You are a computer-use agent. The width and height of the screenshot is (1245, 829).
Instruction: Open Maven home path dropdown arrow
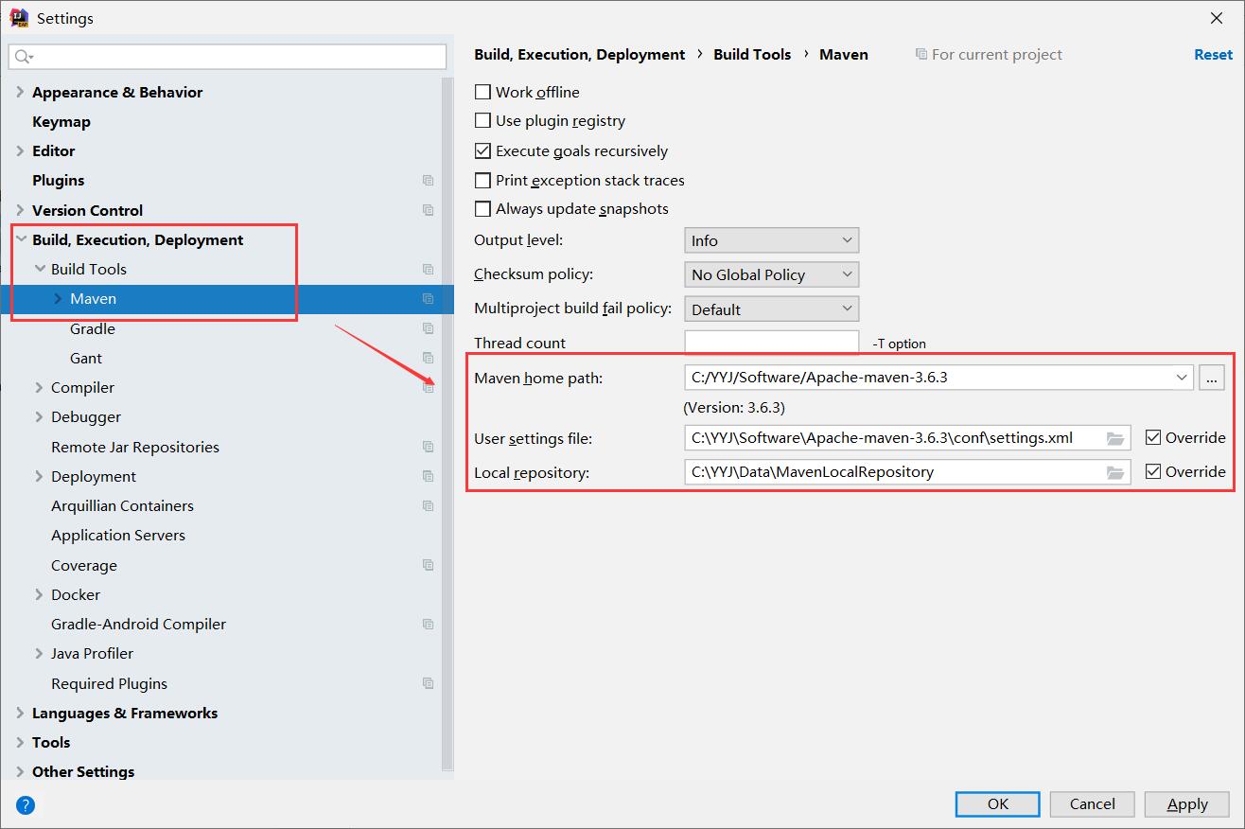pyautogui.click(x=1182, y=378)
